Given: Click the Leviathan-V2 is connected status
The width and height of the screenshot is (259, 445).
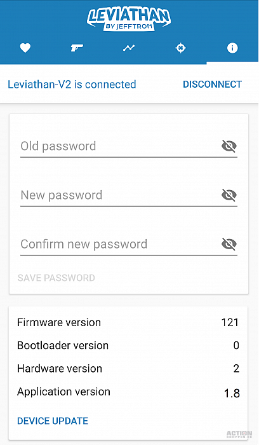Looking at the screenshot, I should click(x=72, y=85).
